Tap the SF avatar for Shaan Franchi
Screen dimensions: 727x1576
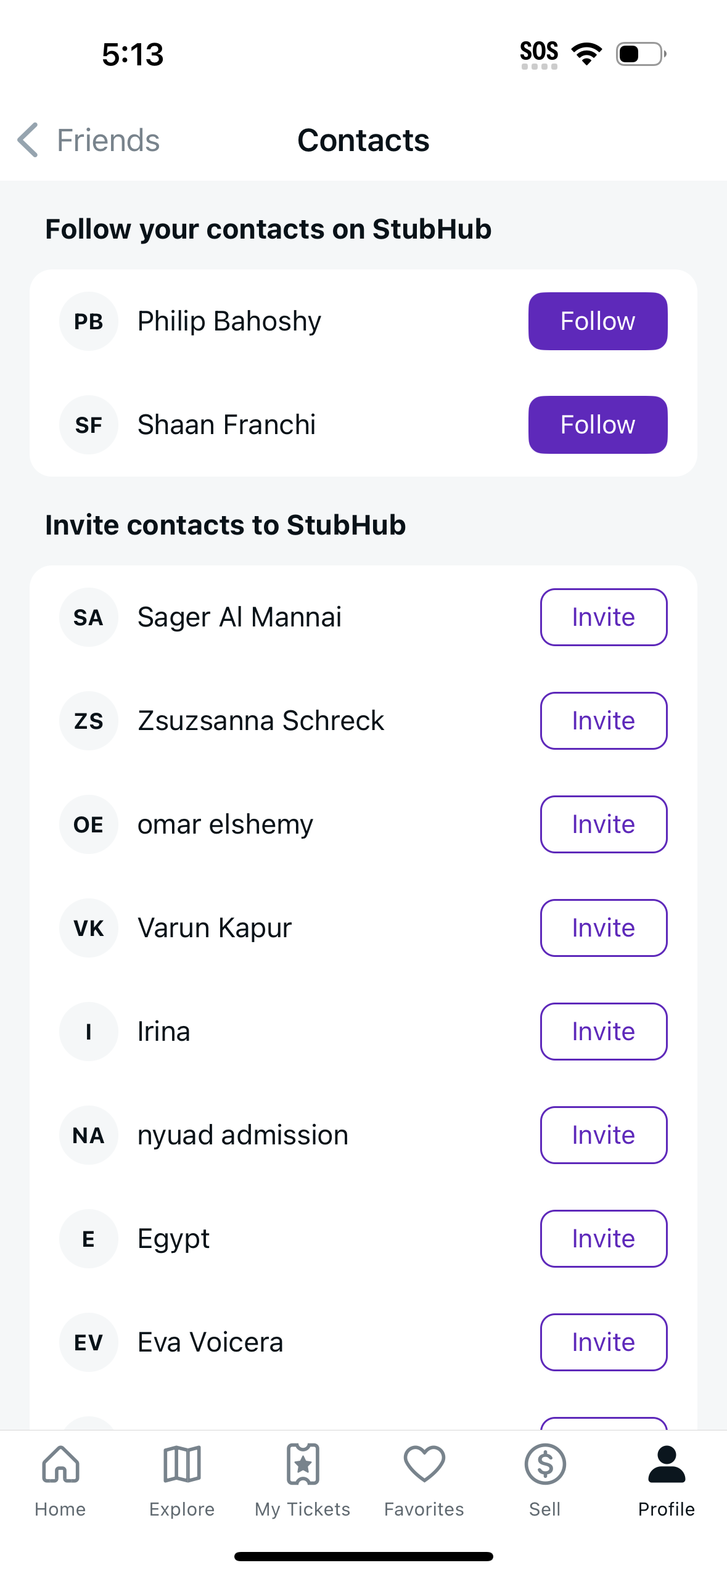click(x=89, y=425)
